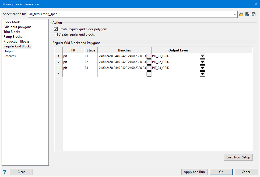260x177 pixels.
Task: Click the save specification file icon
Action: [247, 14]
